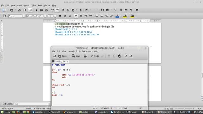Open the Font Color dropdown arrow
This screenshot has width=203, height=114.
click(x=121, y=16)
